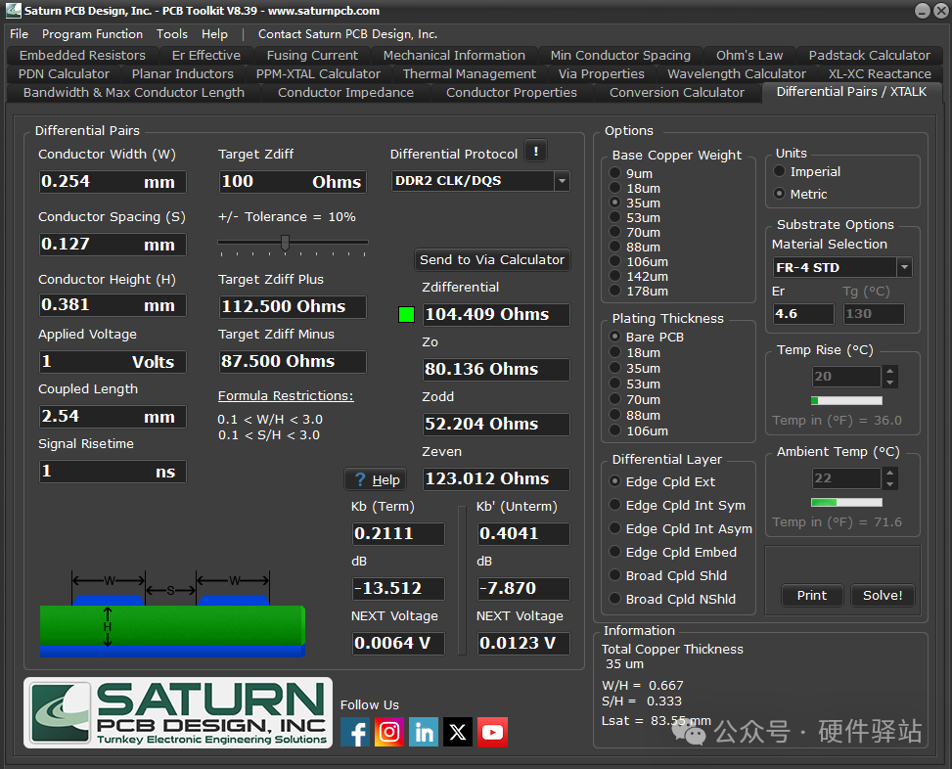Image resolution: width=952 pixels, height=769 pixels.
Task: Open the Material Selection dropdown
Action: (905, 267)
